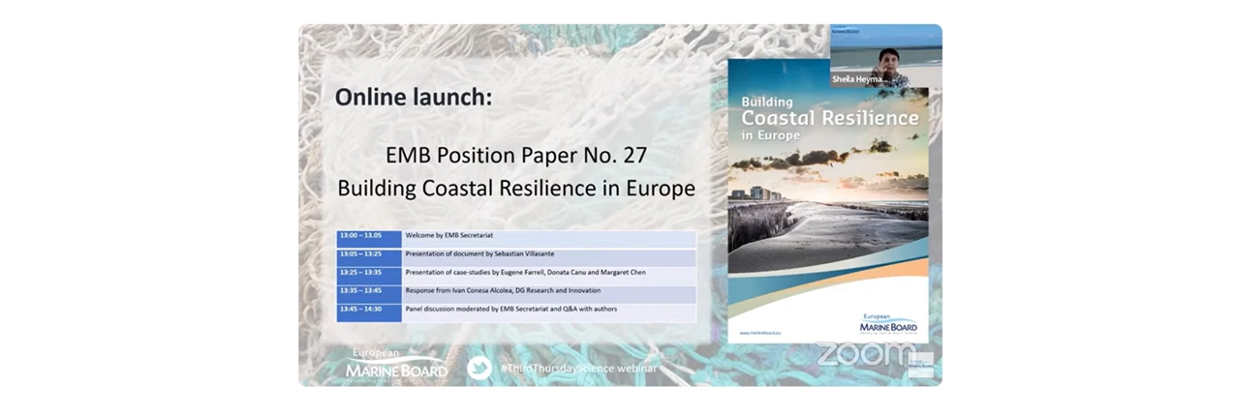The width and height of the screenshot is (1234, 415).
Task: Select the 13:00 – 13:05 time cell
Action: click(369, 239)
